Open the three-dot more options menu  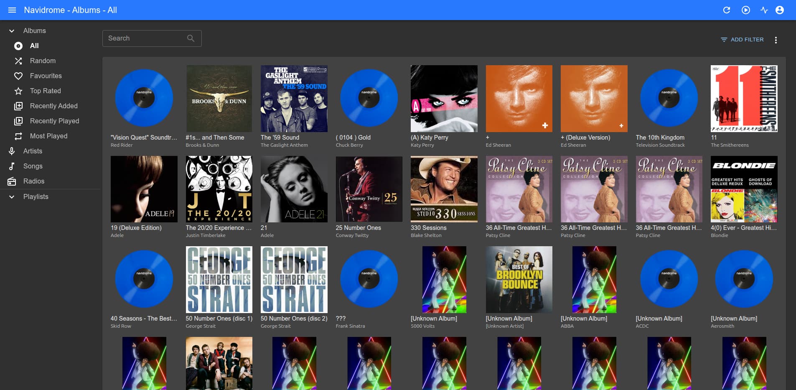point(776,40)
